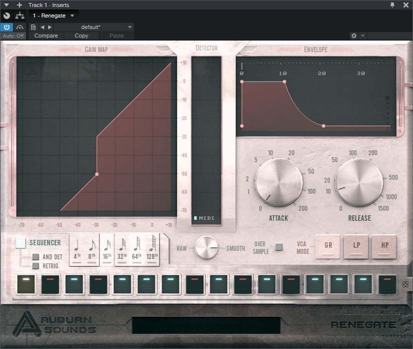Toggle sequencer step 1

[26, 284]
